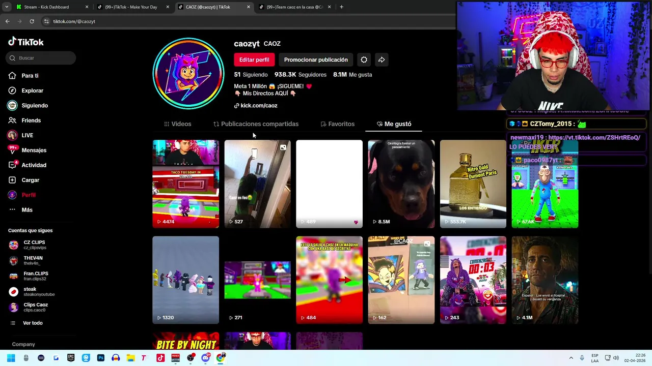The image size is (652, 366).
Task: Open followed account steak
Action: (x=32, y=292)
